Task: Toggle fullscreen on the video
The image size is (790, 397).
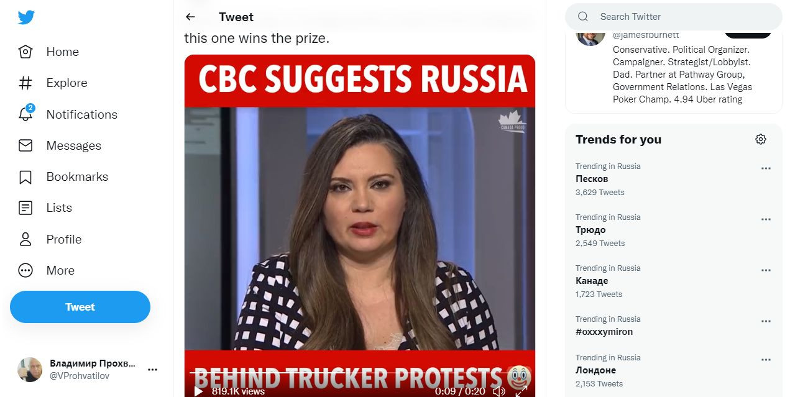Action: [521, 391]
